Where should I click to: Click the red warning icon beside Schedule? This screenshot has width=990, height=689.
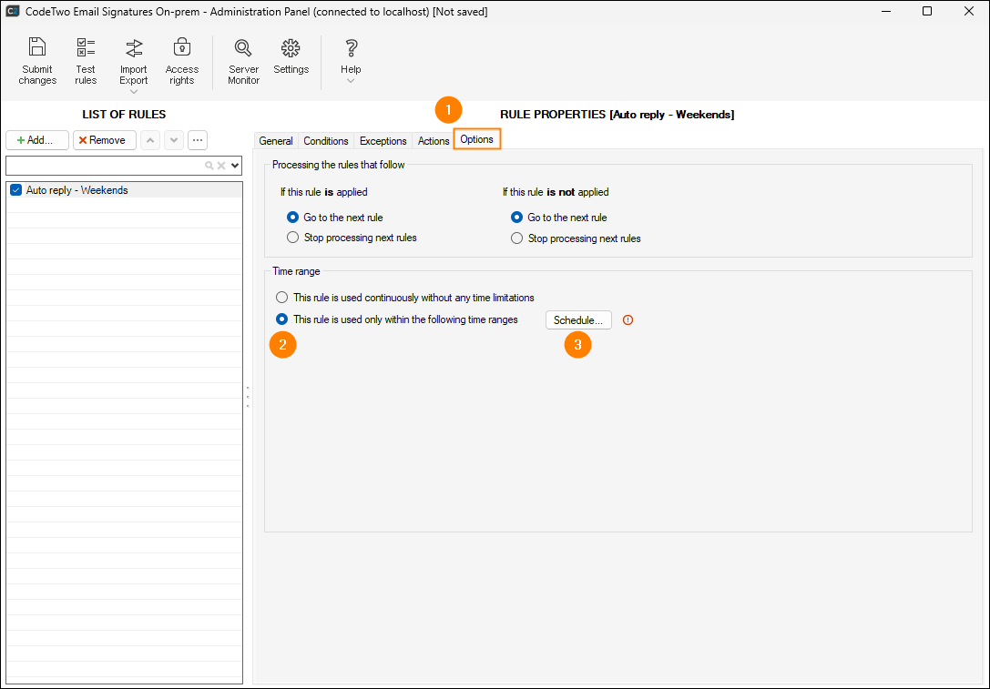tap(628, 320)
